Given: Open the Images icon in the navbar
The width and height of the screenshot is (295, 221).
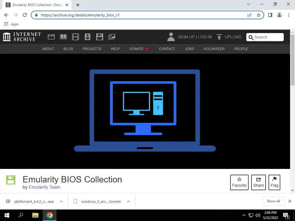Looking at the screenshot, I should (112, 37).
